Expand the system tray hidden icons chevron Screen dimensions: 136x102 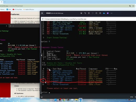click(126, 100)
